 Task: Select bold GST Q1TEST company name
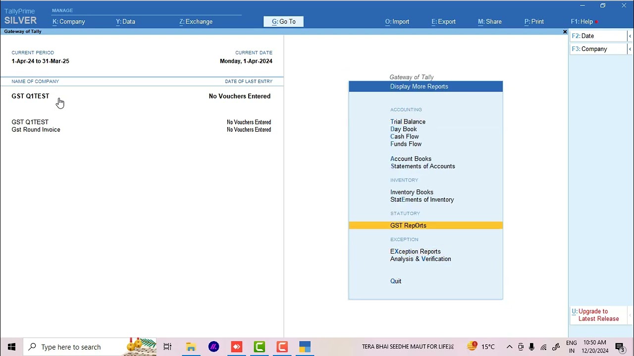[x=30, y=96]
